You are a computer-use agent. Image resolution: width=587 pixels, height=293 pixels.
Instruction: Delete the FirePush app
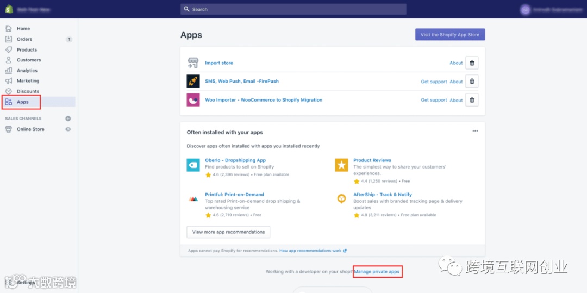click(x=472, y=81)
